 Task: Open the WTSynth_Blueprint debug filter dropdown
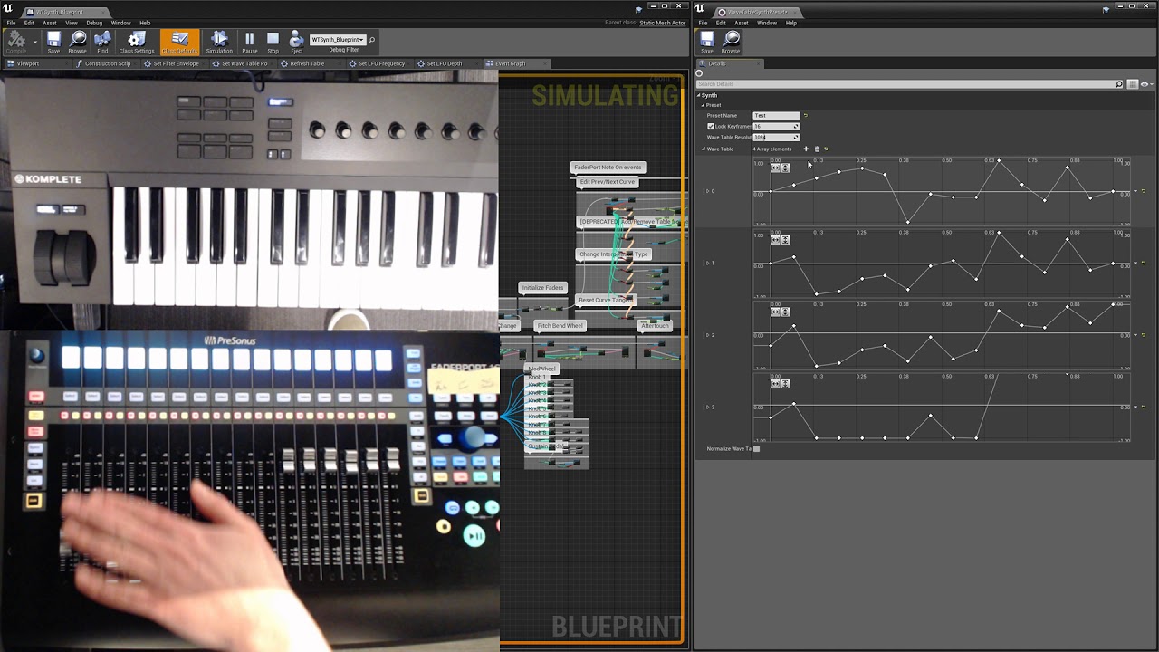click(337, 40)
